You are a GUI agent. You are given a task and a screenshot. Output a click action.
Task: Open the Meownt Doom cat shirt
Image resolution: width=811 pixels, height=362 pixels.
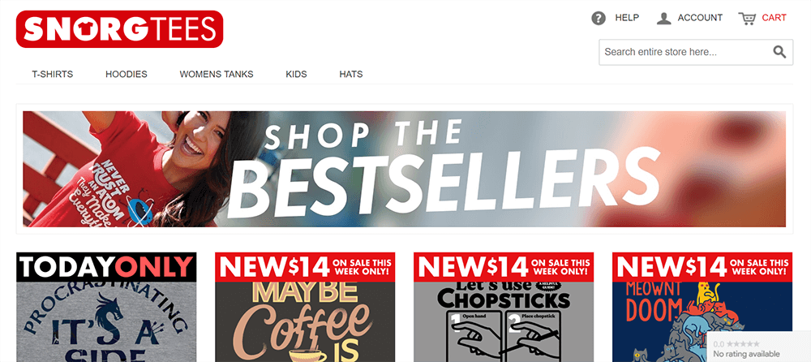coord(702,307)
